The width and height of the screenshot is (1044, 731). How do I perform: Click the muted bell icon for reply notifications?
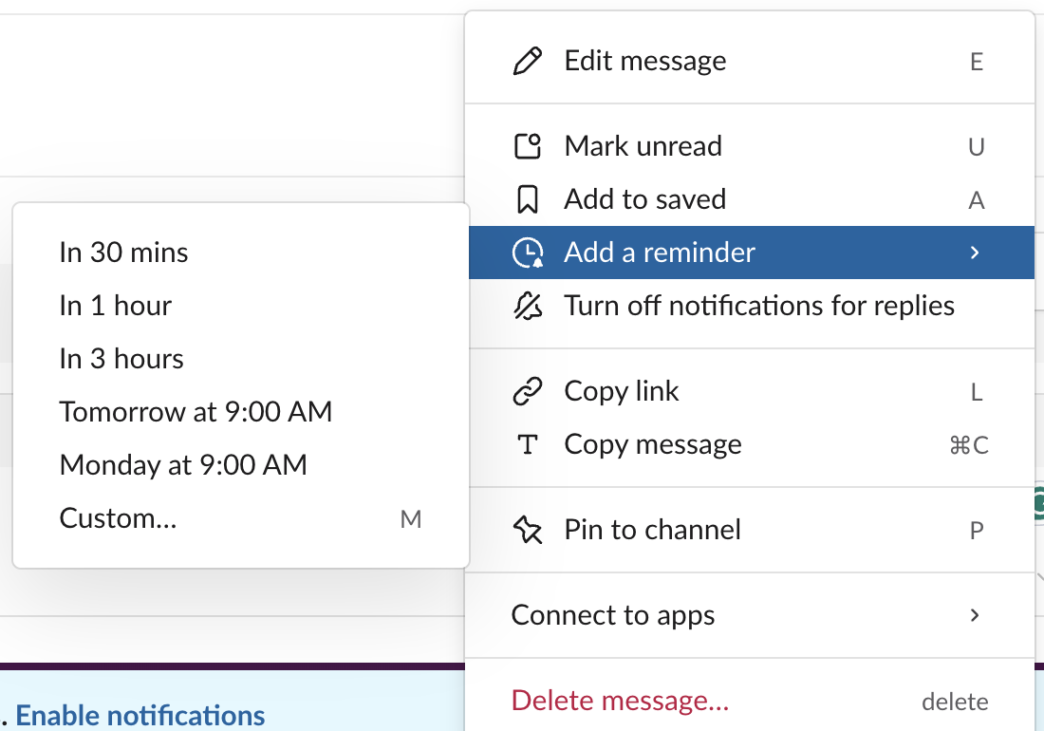coord(528,307)
